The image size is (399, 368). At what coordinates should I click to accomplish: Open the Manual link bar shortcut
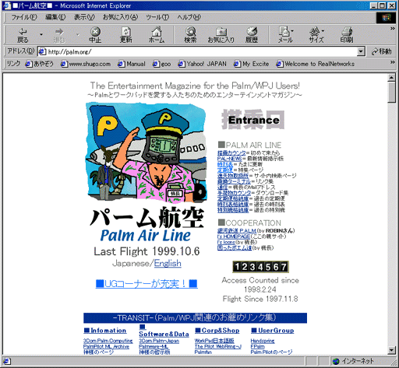point(131,64)
